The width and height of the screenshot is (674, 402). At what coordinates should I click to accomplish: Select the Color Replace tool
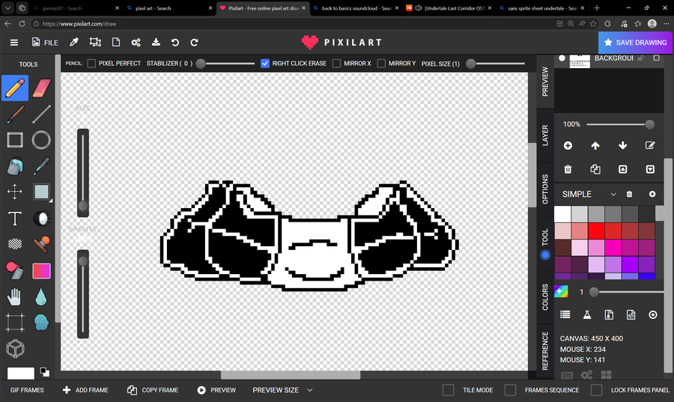pyautogui.click(x=15, y=270)
